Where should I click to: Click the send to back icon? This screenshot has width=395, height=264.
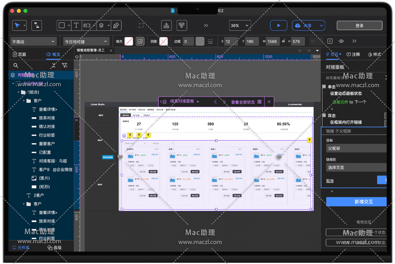click(x=182, y=26)
